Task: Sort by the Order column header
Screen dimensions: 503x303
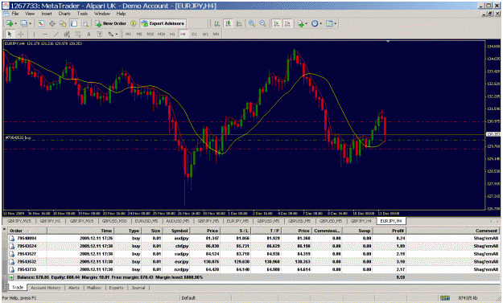Action: 27,231
